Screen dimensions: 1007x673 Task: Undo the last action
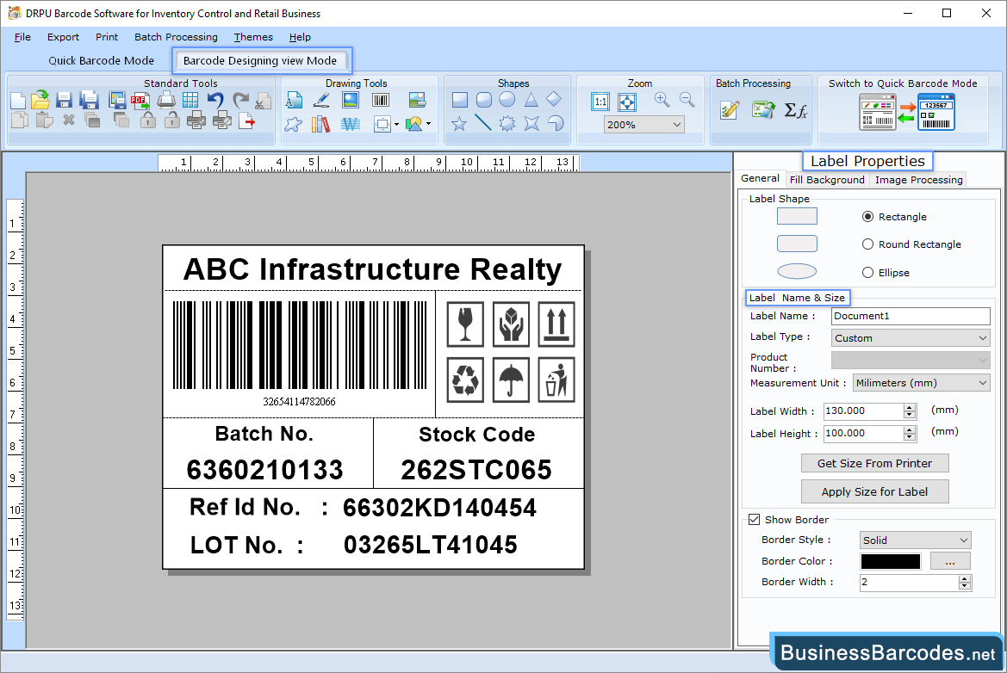tap(215, 100)
